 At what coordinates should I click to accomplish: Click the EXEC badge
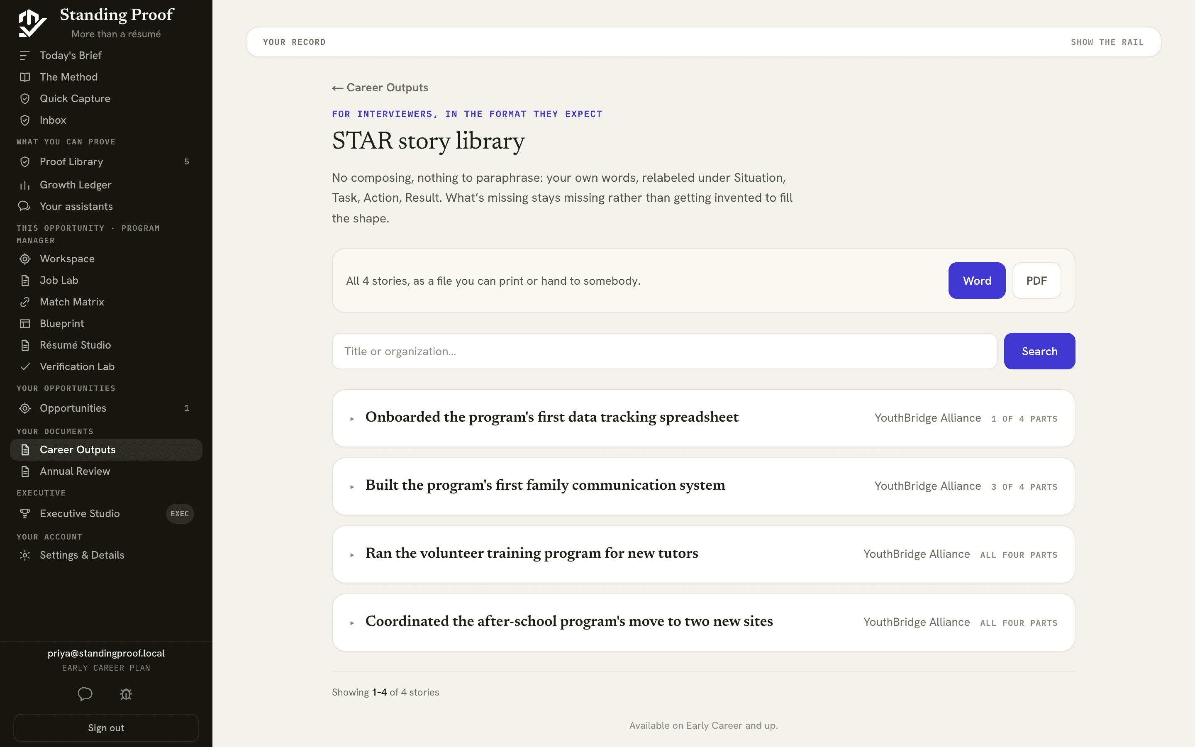[x=180, y=514]
